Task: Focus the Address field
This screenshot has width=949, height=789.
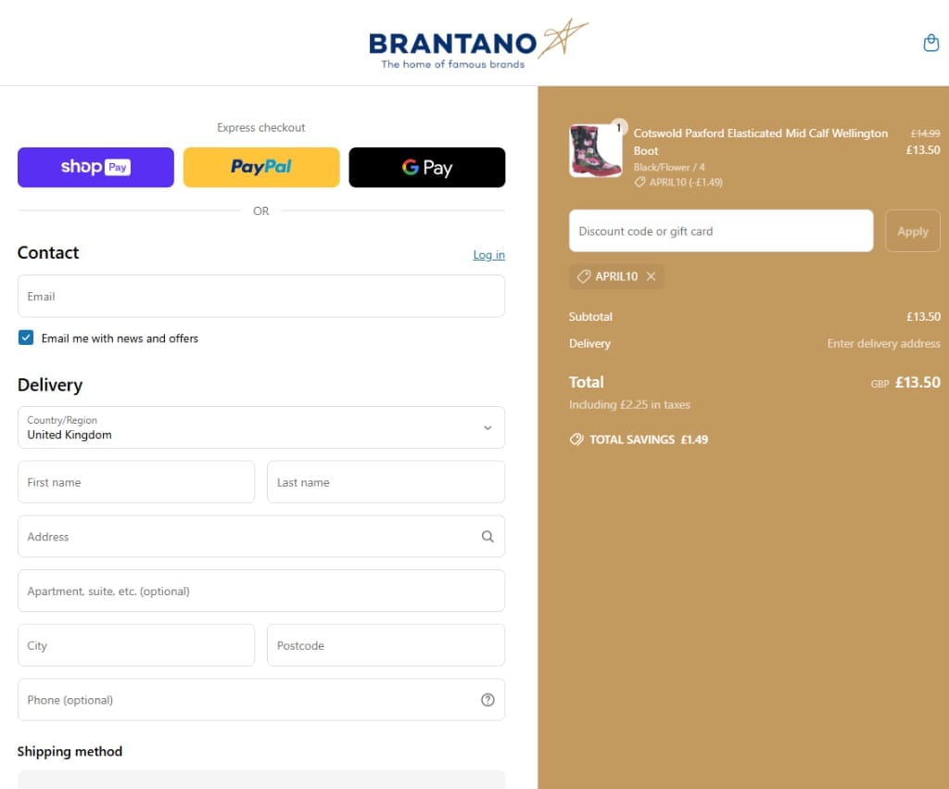Action: point(261,537)
